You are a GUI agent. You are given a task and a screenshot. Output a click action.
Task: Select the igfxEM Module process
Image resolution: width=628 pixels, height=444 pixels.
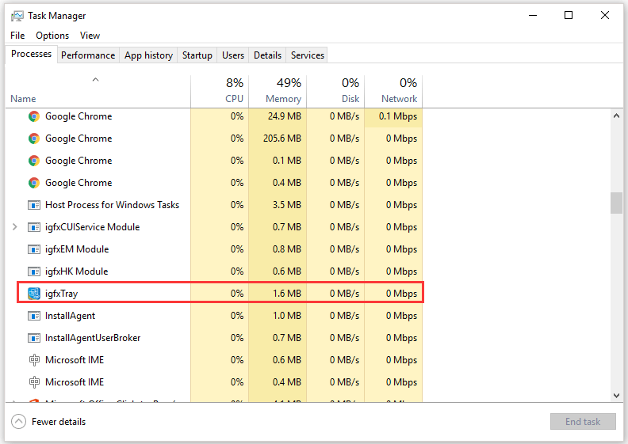(x=77, y=249)
